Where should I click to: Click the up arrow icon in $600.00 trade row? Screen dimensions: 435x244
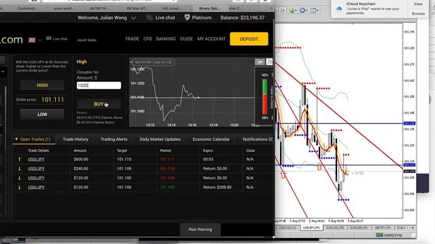pyautogui.click(x=20, y=159)
